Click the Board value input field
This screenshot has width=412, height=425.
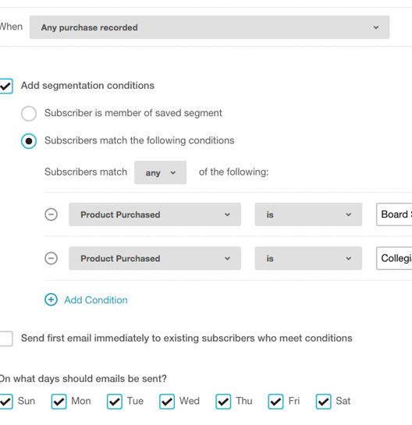pos(394,214)
